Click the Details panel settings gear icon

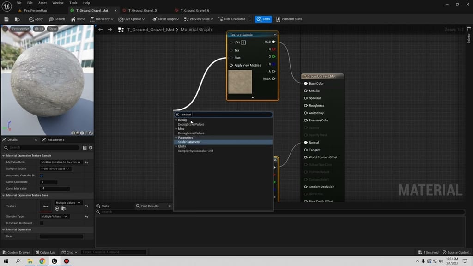pyautogui.click(x=91, y=148)
